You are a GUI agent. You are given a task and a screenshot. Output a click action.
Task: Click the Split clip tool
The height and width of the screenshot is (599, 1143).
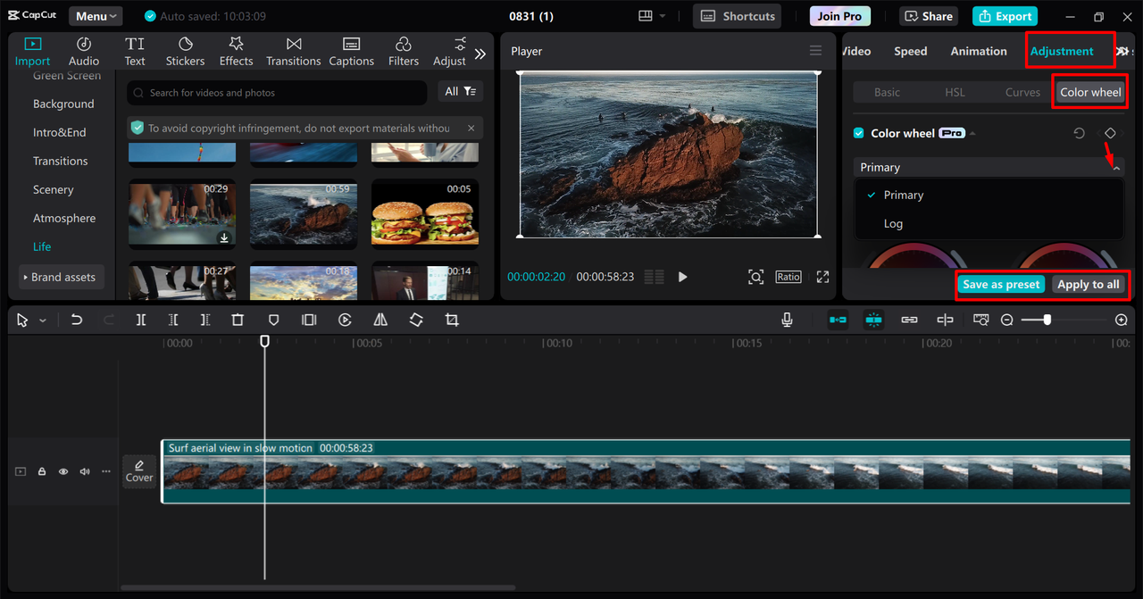(x=141, y=320)
